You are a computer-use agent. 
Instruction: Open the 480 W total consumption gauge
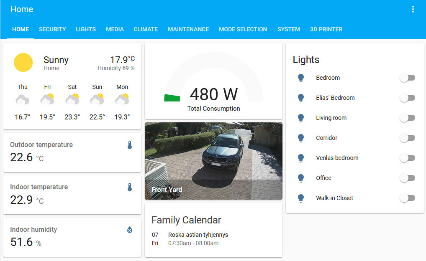pos(213,81)
